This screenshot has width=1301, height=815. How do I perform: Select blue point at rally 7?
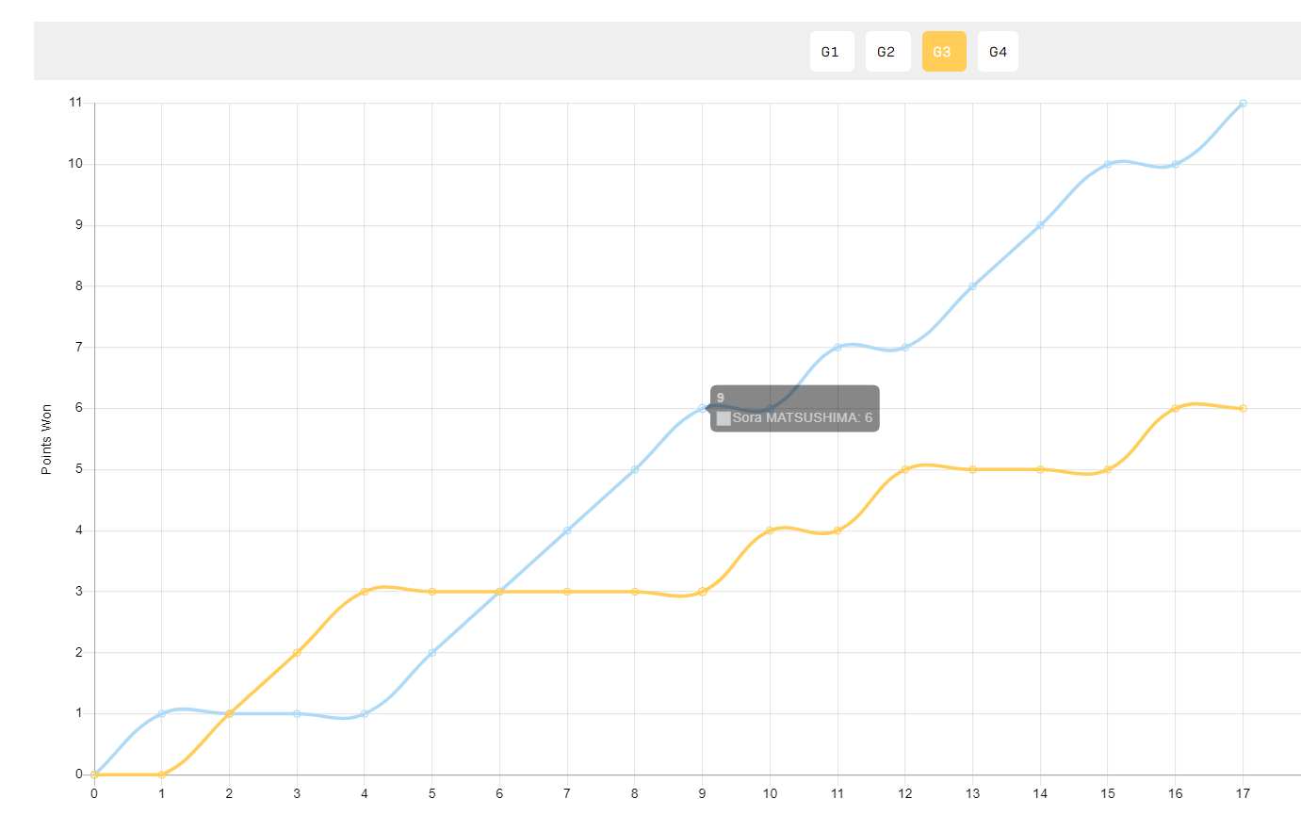[567, 530]
